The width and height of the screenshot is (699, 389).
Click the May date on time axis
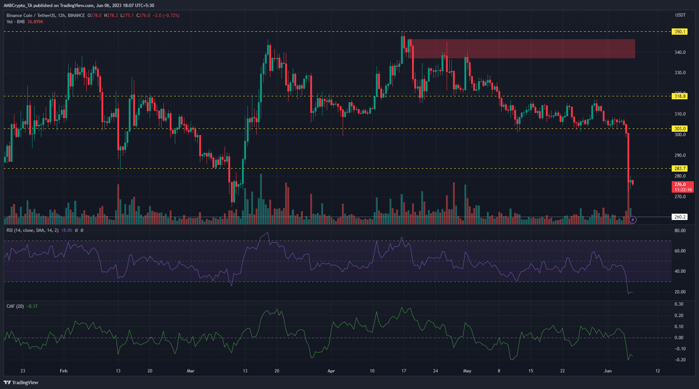point(467,371)
